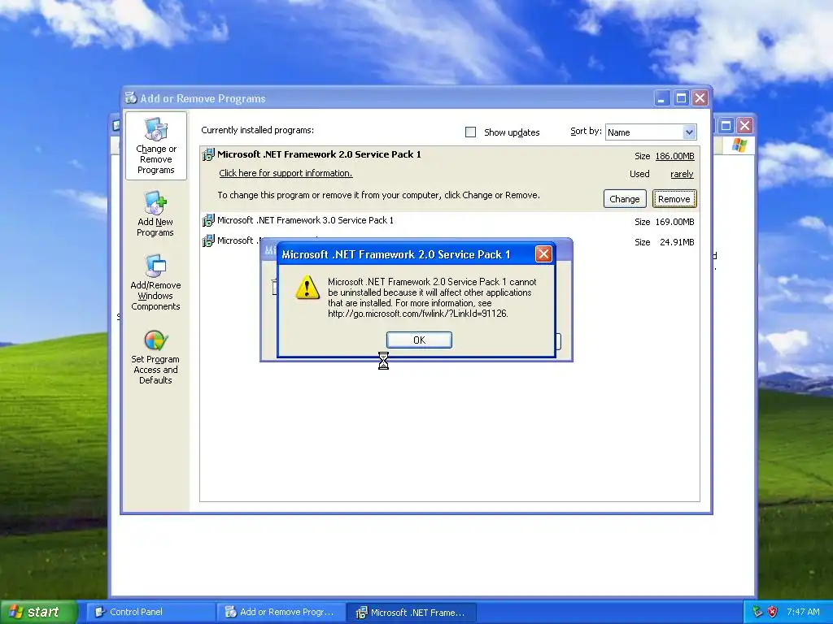Minimize the Add or Remove Programs window

662,98
